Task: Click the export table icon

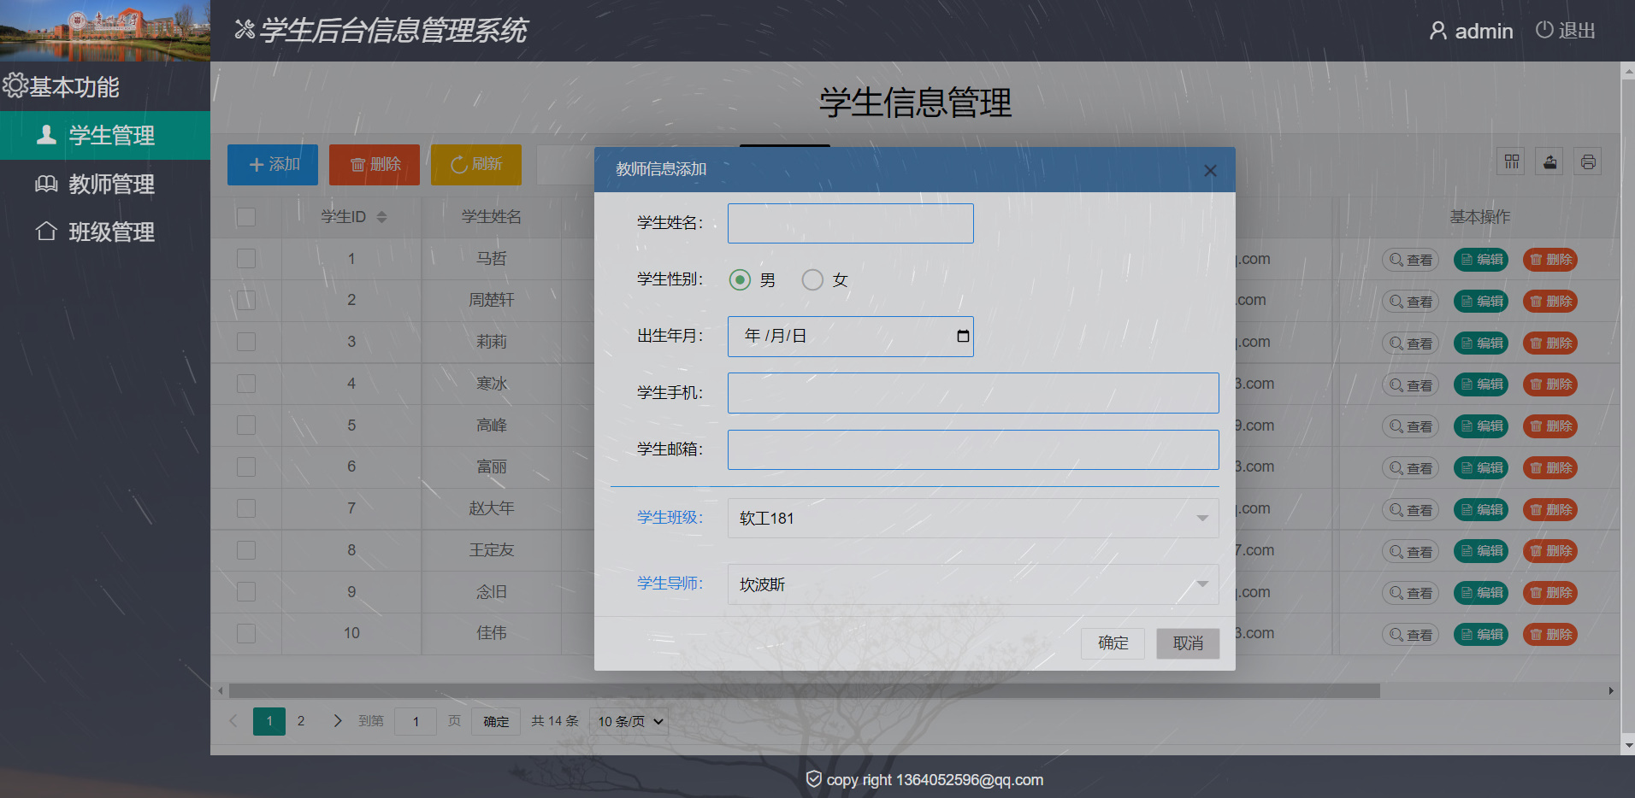Action: tap(1549, 161)
